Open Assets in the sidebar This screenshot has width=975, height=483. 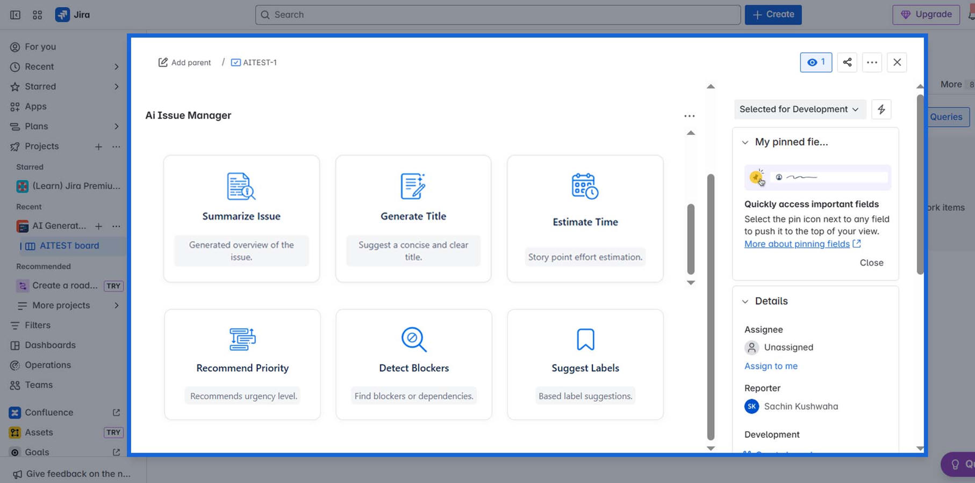tap(39, 432)
